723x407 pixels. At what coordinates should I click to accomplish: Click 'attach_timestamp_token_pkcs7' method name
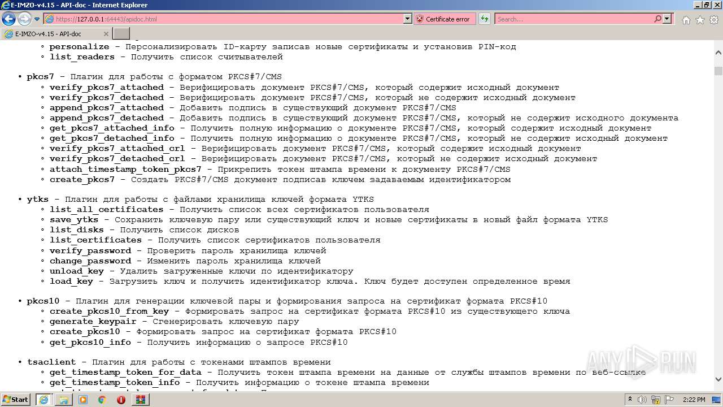(x=125, y=169)
